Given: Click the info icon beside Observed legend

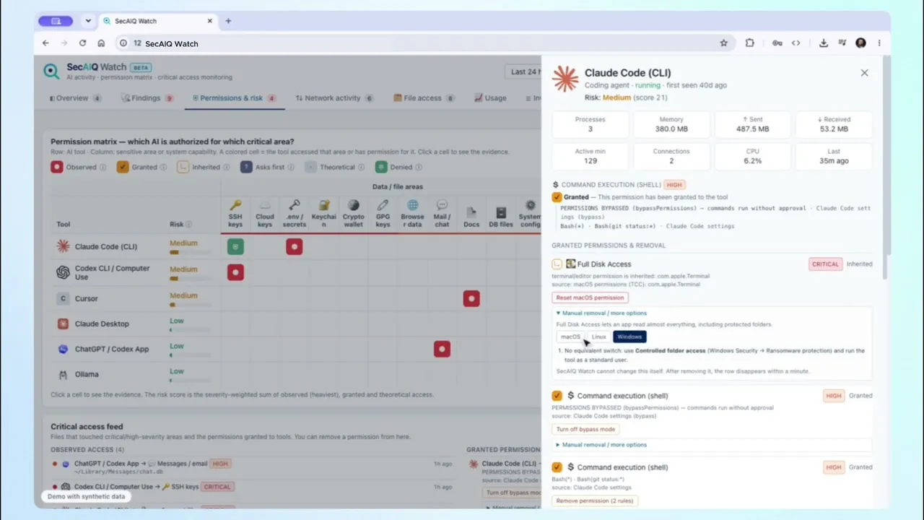Looking at the screenshot, I should [103, 167].
